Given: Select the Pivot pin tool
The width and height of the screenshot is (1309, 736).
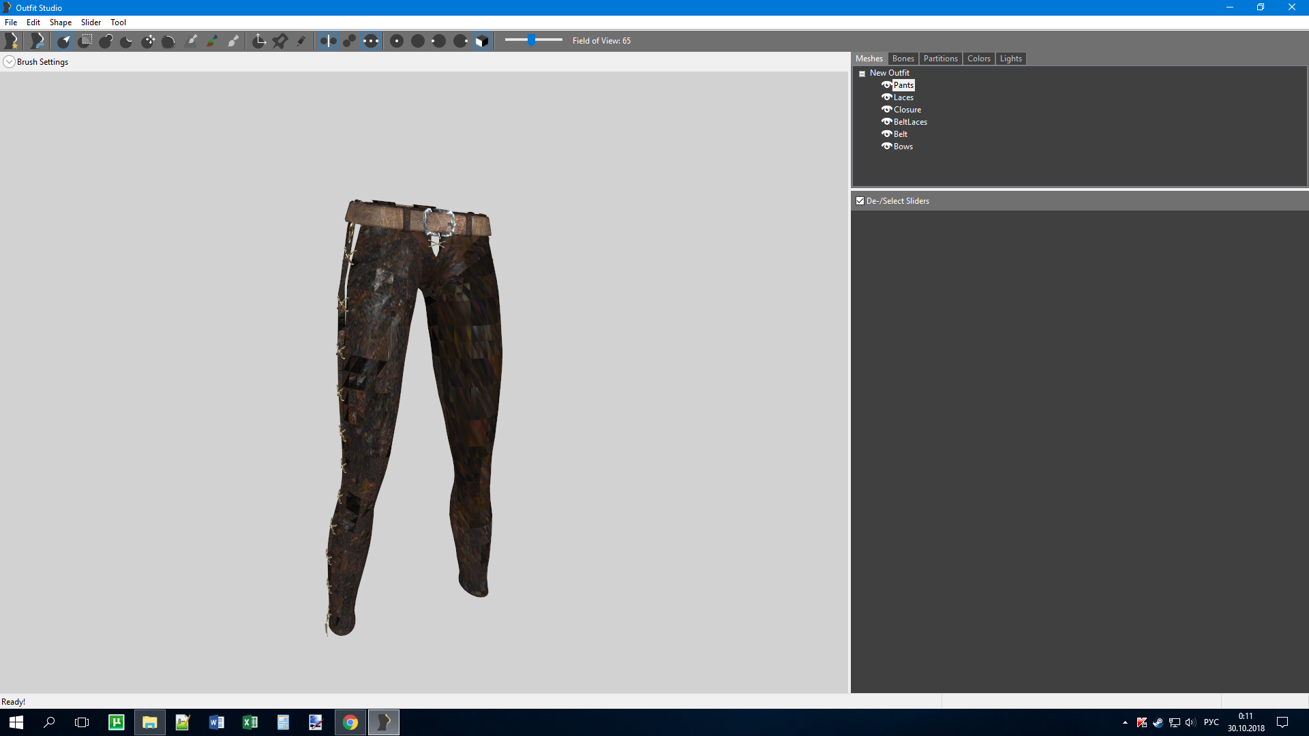Looking at the screenshot, I should (x=280, y=41).
